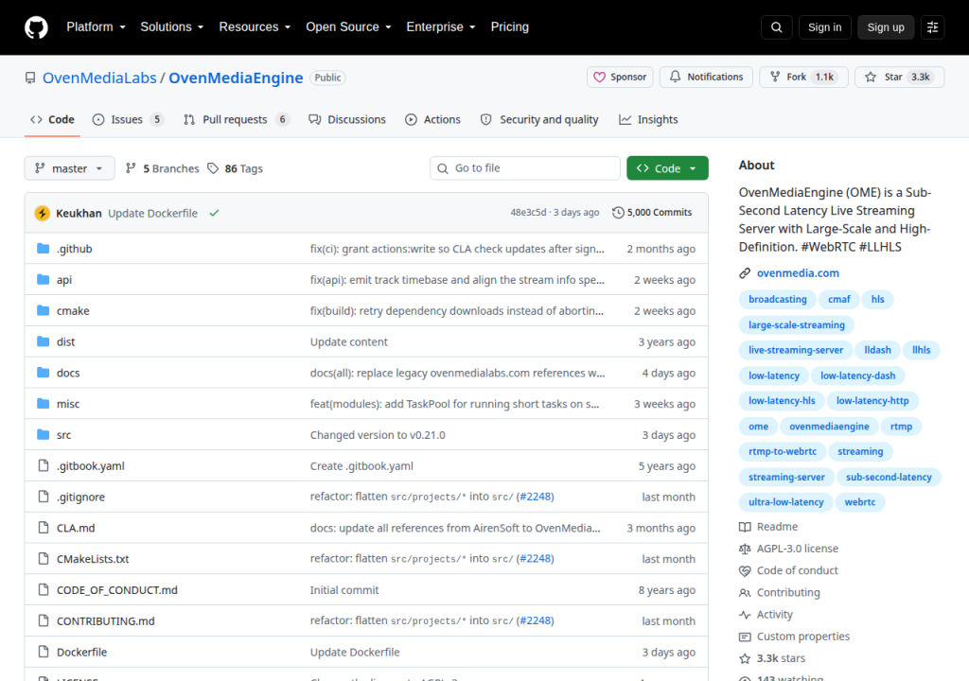Open the ovenmedia.com website link
The width and height of the screenshot is (969, 681).
coord(798,273)
